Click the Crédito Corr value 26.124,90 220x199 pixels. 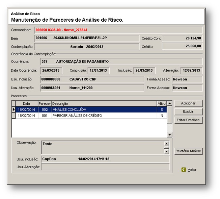[x=182, y=38]
